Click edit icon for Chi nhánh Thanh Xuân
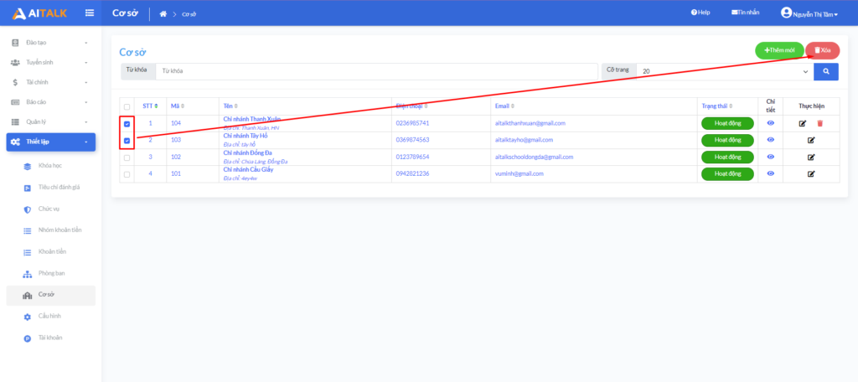Image resolution: width=858 pixels, height=382 pixels. pyautogui.click(x=803, y=123)
